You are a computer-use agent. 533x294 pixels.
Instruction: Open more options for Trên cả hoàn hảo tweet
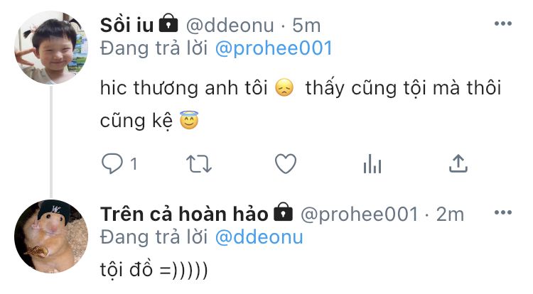point(503,212)
